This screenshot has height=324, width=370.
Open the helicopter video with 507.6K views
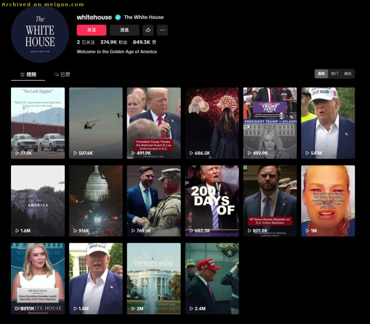[x=96, y=123]
